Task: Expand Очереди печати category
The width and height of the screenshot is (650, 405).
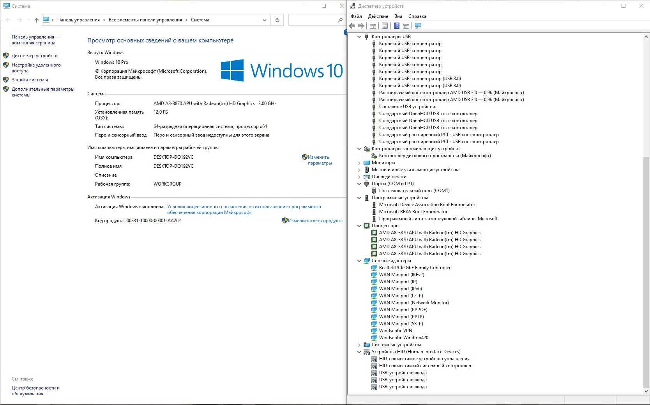Action: (x=359, y=177)
